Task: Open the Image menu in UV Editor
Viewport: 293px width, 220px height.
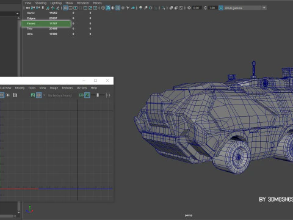Action: click(x=54, y=88)
